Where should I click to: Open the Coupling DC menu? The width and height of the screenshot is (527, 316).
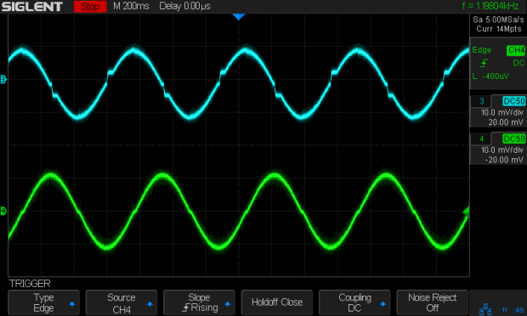click(354, 302)
